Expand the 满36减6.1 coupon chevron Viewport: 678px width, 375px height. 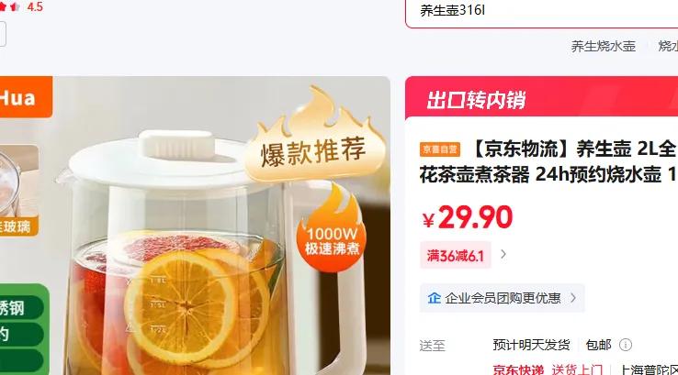(503, 254)
